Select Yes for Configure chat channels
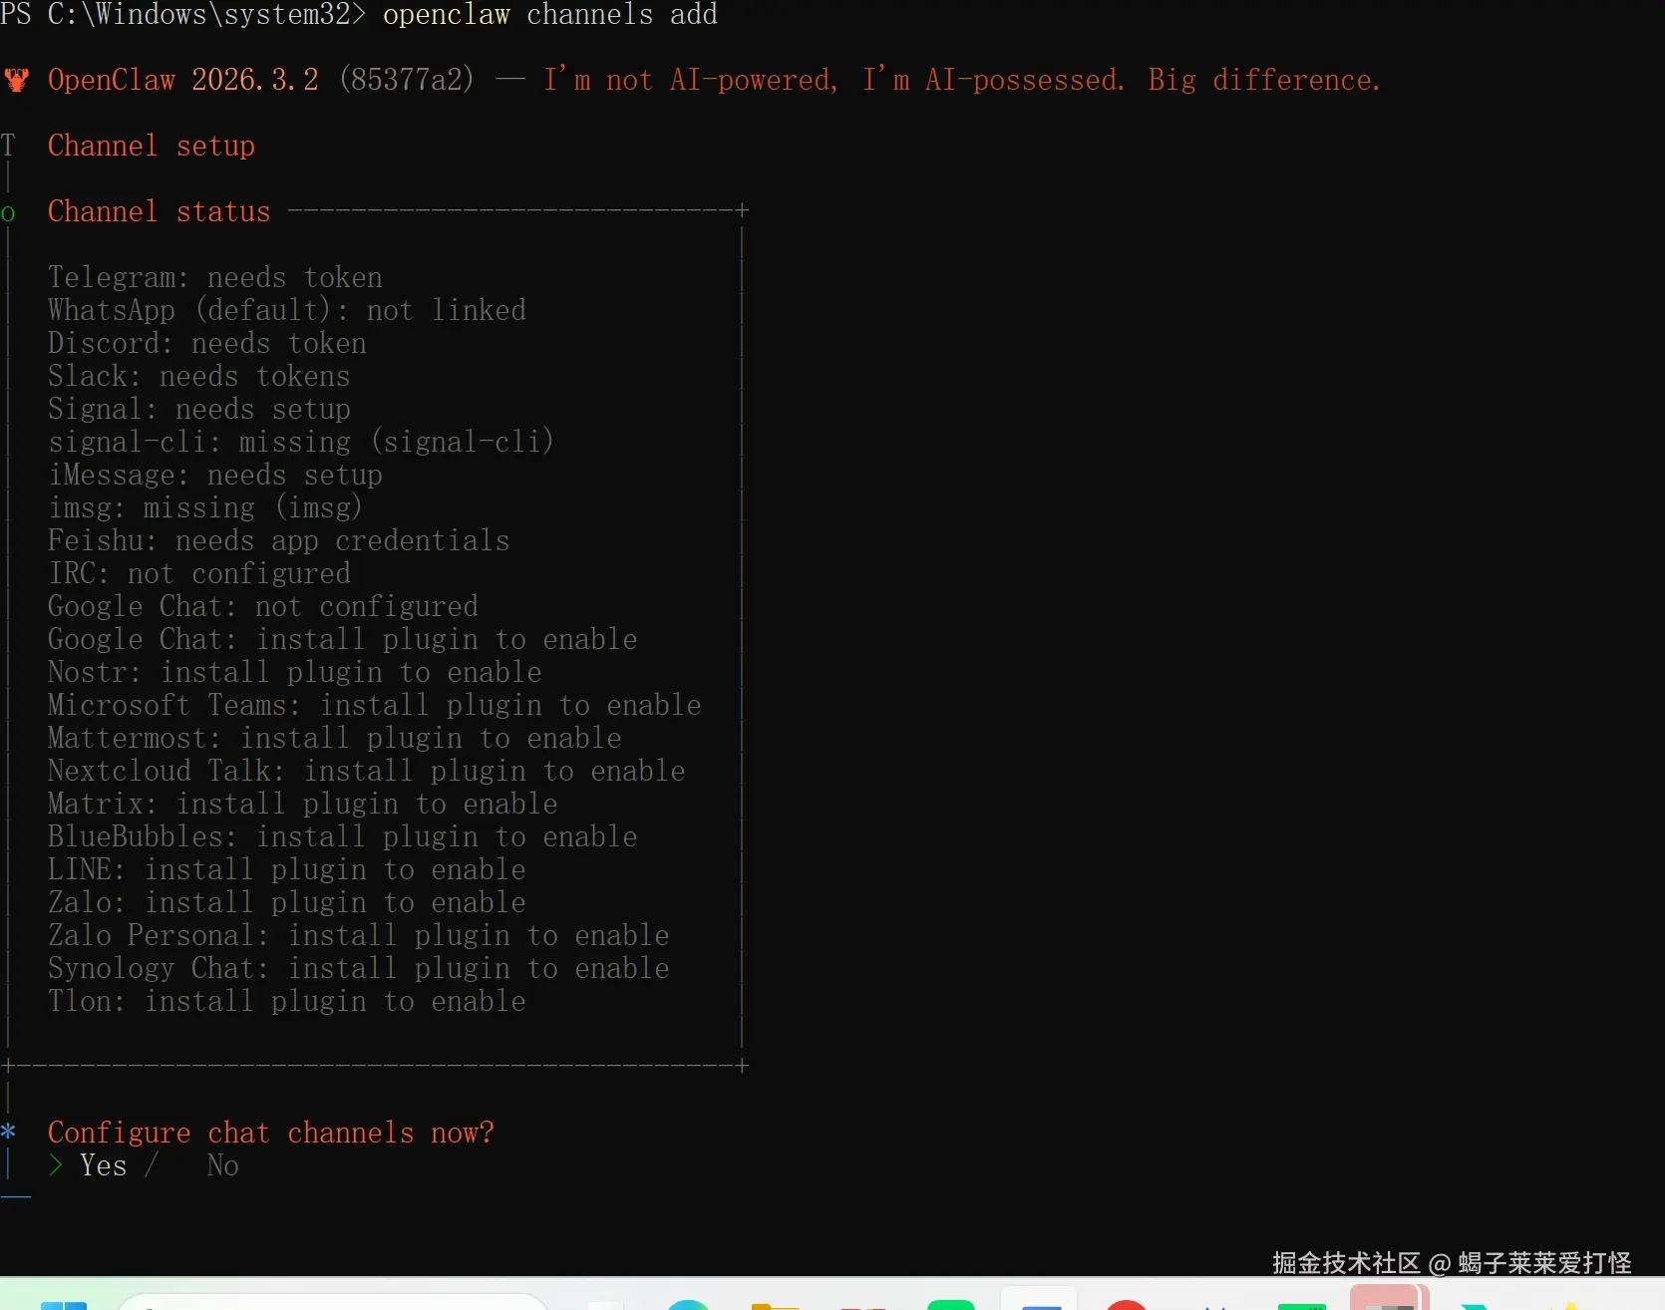The image size is (1665, 1310). (103, 1165)
